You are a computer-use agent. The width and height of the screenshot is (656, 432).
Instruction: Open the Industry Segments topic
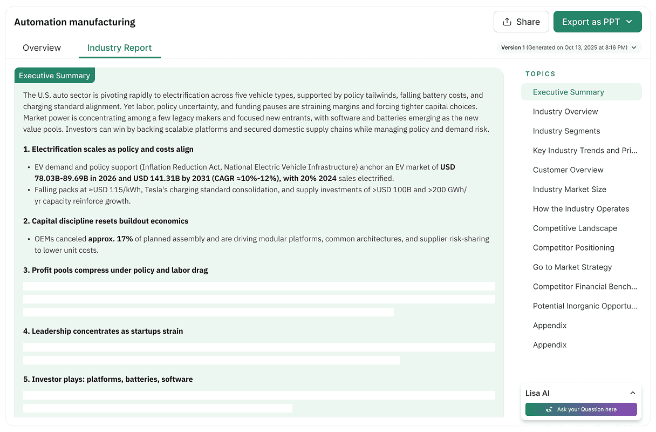(566, 131)
